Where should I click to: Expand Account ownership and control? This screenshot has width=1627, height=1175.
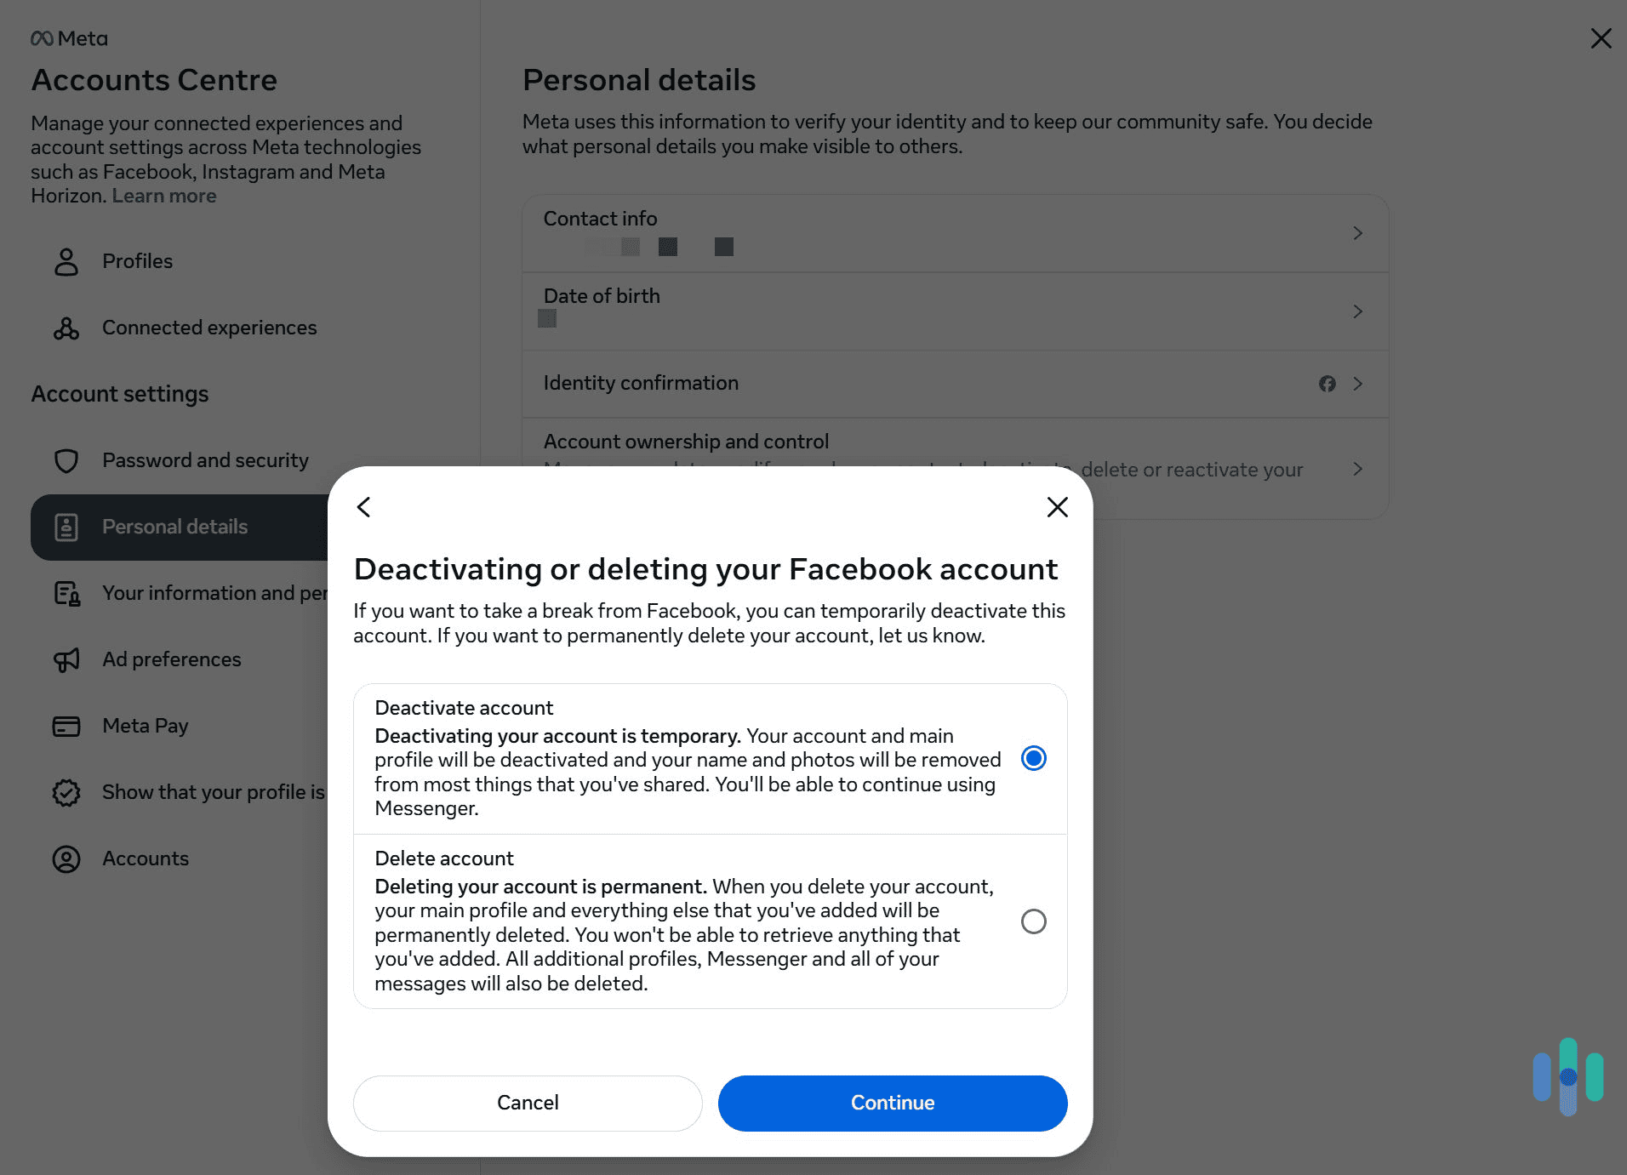(1357, 469)
